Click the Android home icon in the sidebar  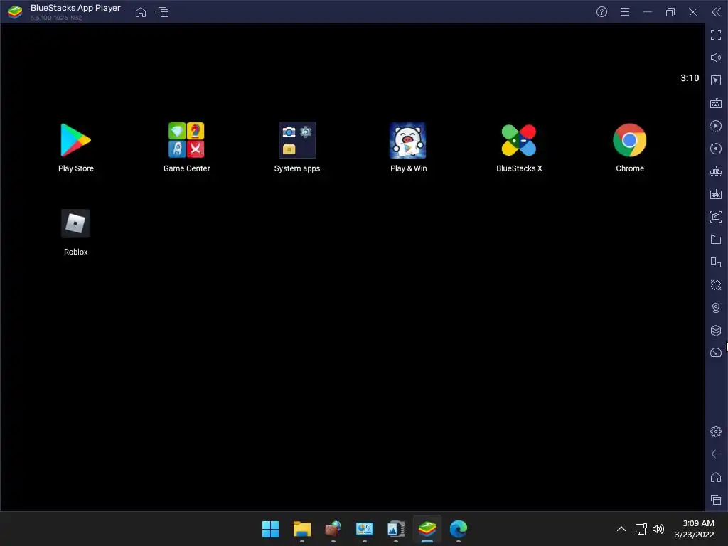point(716,477)
